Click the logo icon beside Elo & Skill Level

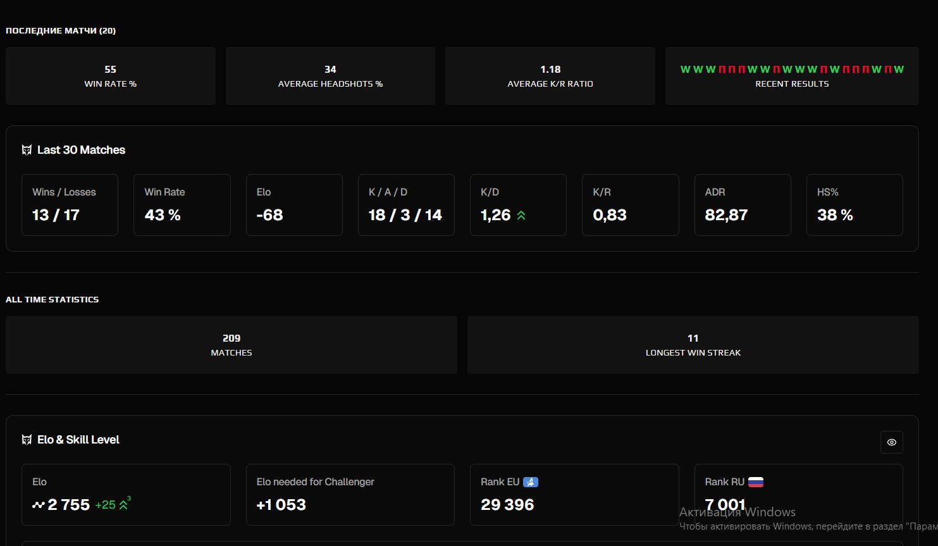(x=27, y=440)
